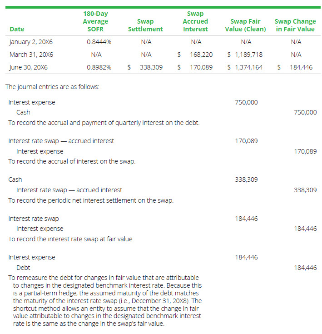Click the 1,374,164 swap fair value amount
The width and height of the screenshot is (322, 334).
coord(248,67)
